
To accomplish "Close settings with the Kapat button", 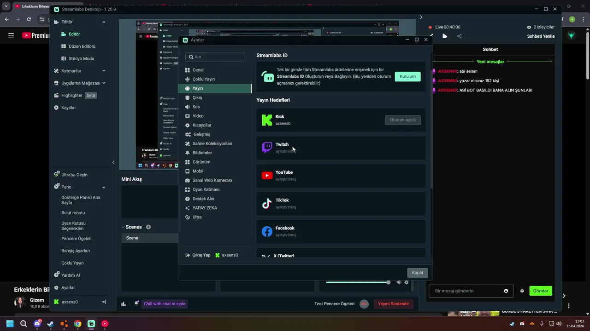I will coord(418,273).
